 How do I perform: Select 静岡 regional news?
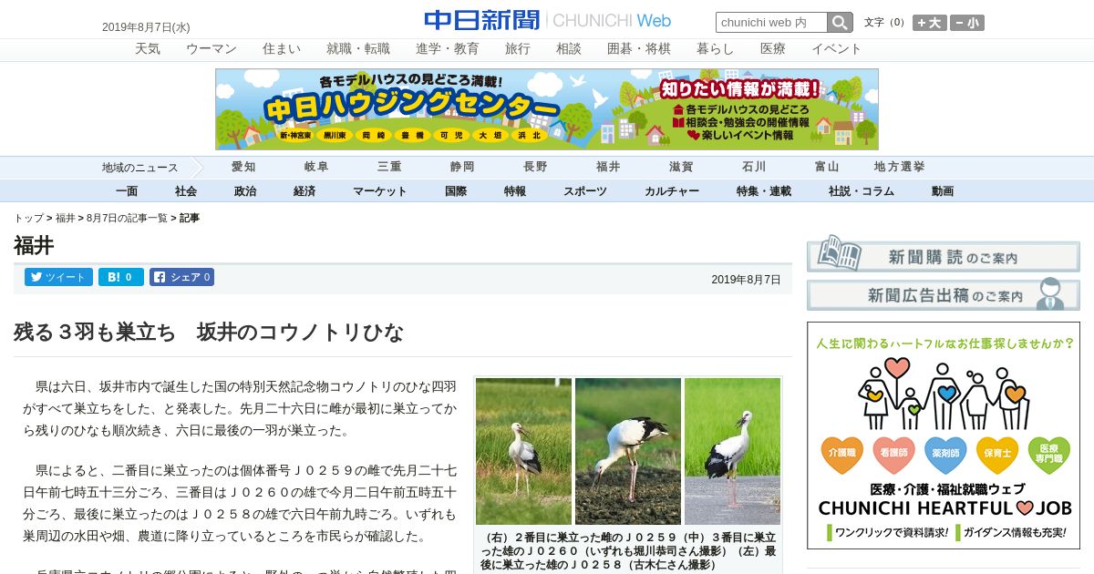click(x=462, y=167)
